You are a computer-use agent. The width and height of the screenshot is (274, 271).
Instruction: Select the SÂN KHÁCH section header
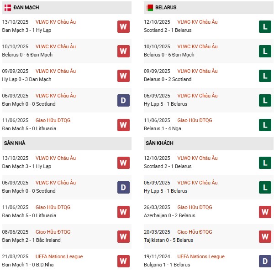tap(160, 143)
